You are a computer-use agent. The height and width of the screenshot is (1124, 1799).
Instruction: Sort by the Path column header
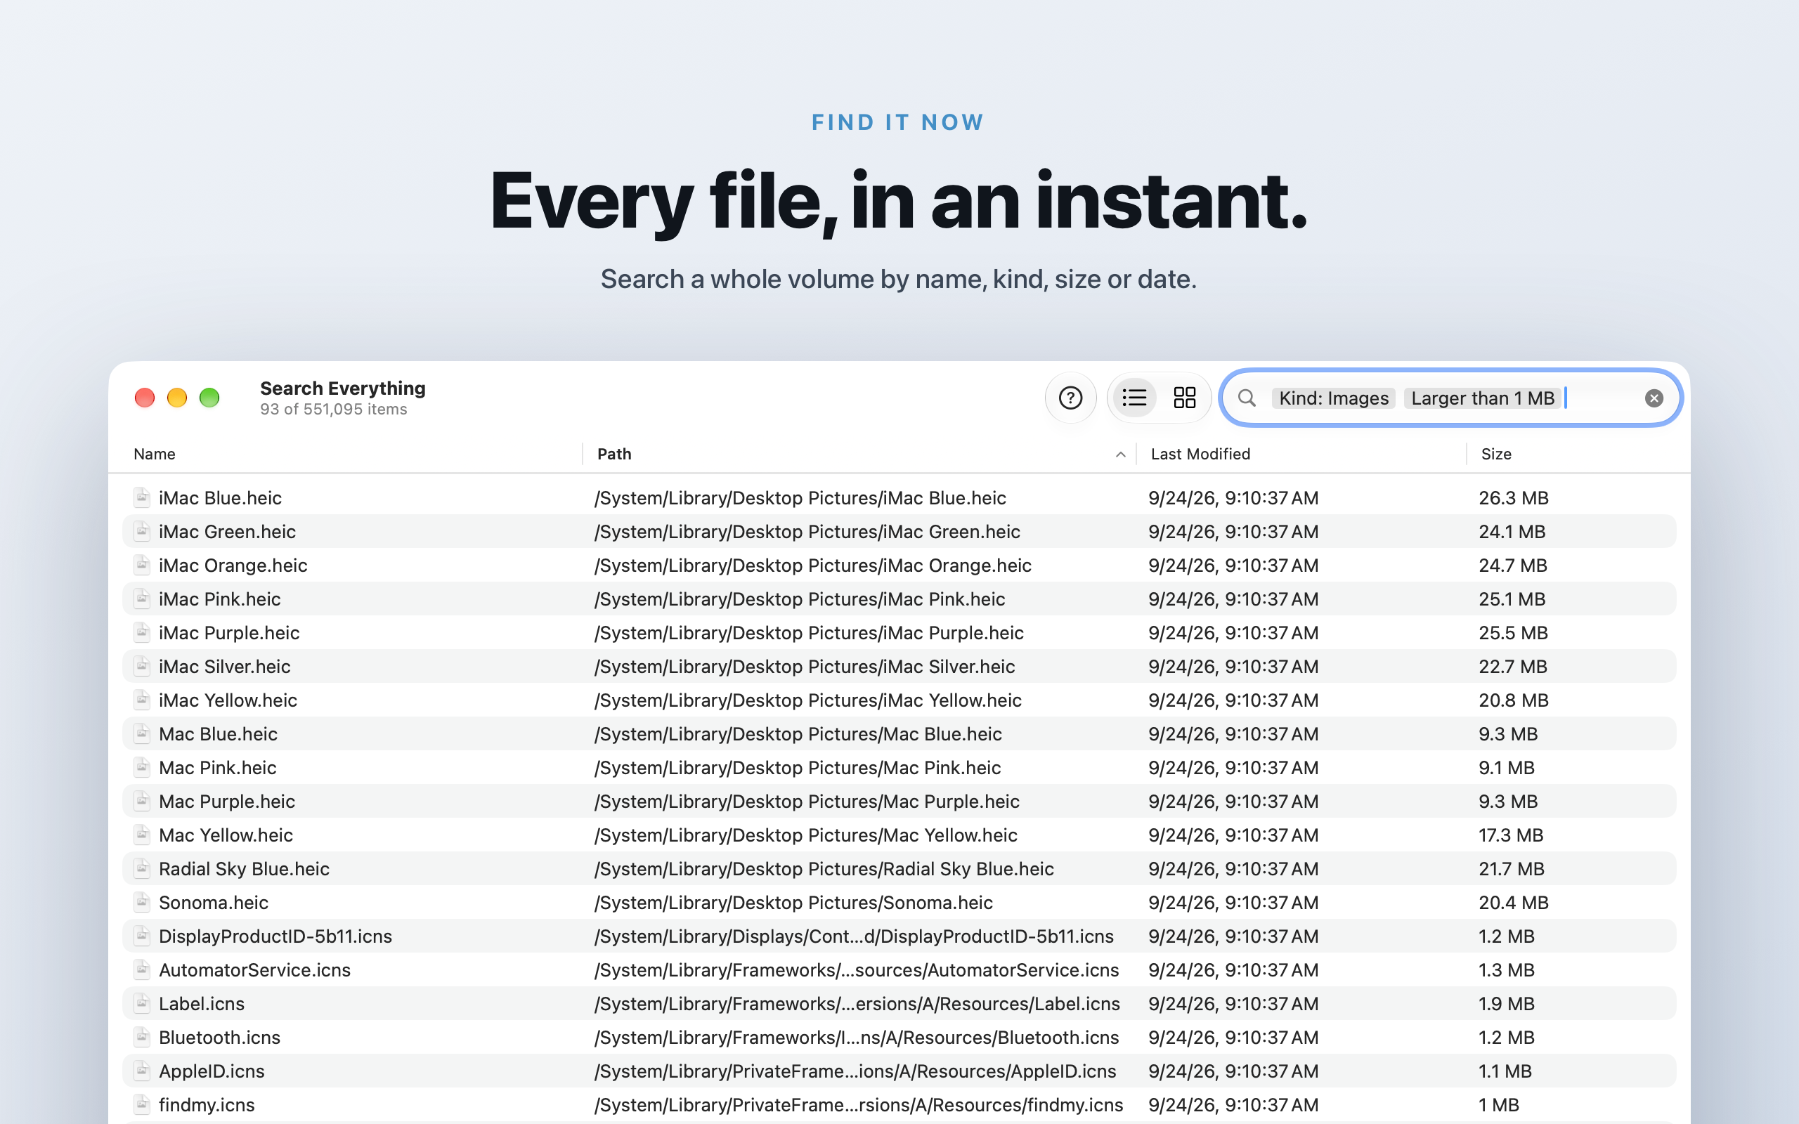[x=614, y=454]
